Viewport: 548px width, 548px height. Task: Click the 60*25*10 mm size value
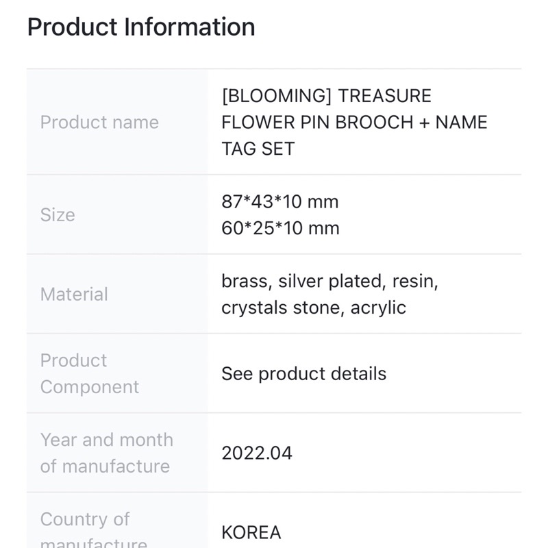(280, 228)
